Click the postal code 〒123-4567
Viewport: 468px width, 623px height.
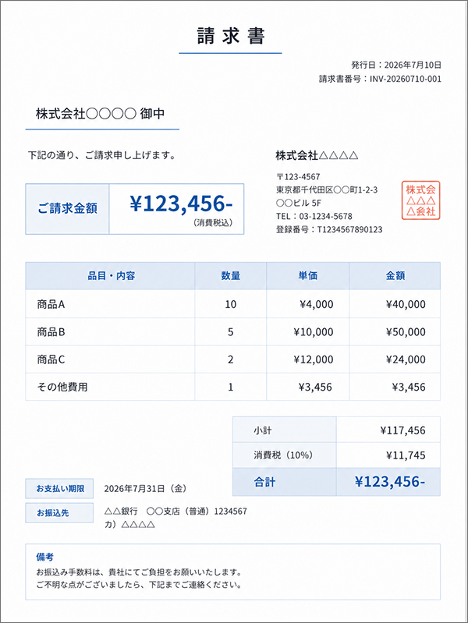coord(298,177)
